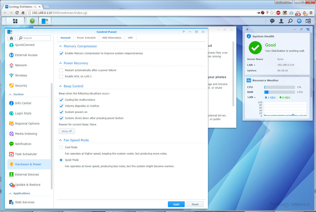Click the Reset button
The width and height of the screenshot is (316, 212).
click(195, 204)
